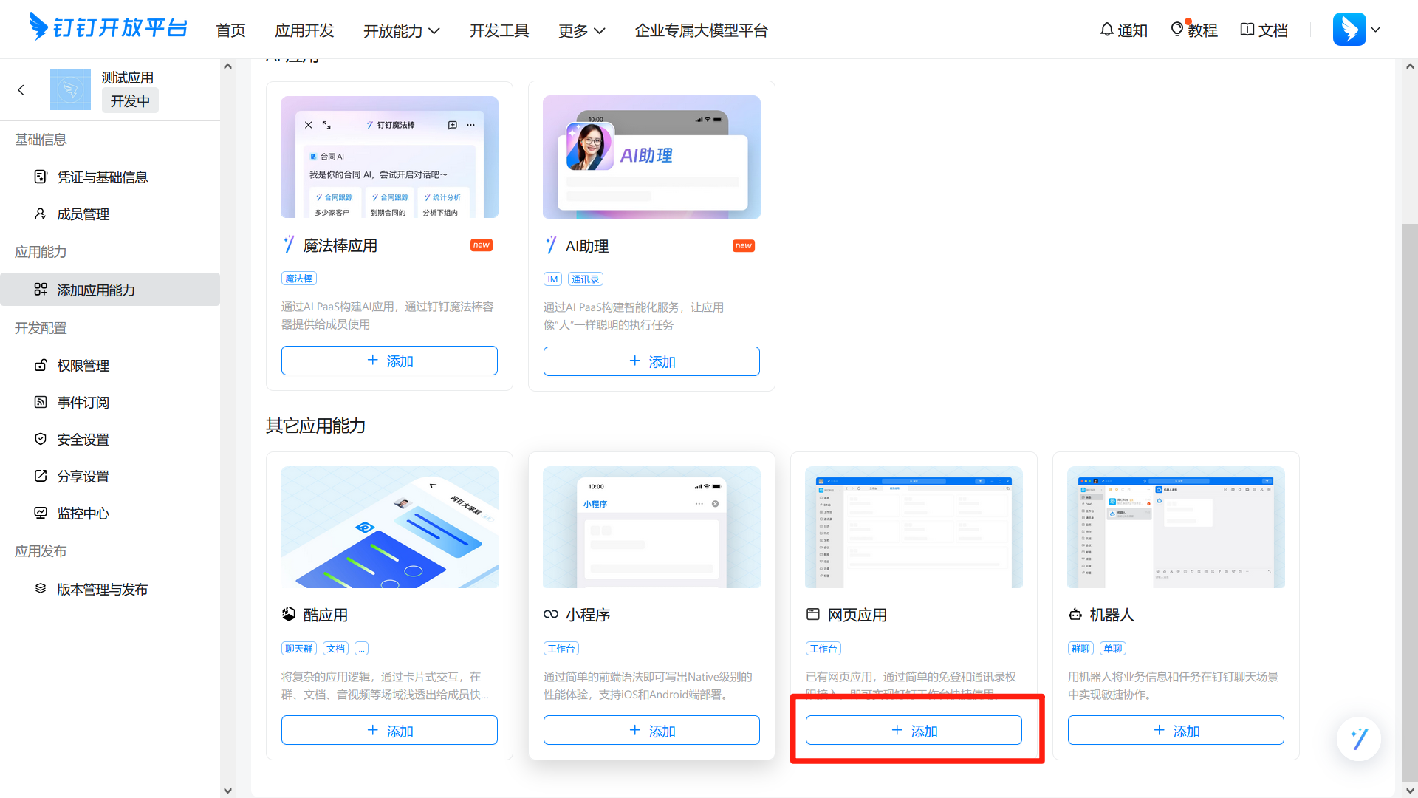The height and width of the screenshot is (798, 1418).
Task: Add the 机器人 capability
Action: pos(1176,730)
